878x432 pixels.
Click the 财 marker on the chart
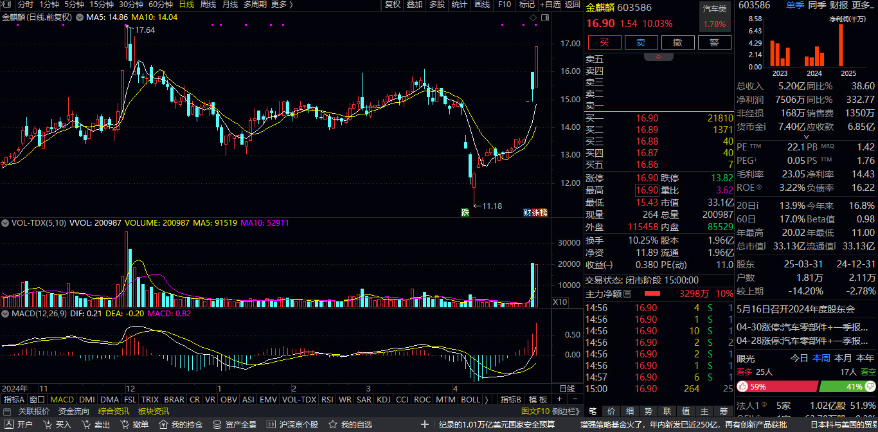tap(526, 213)
